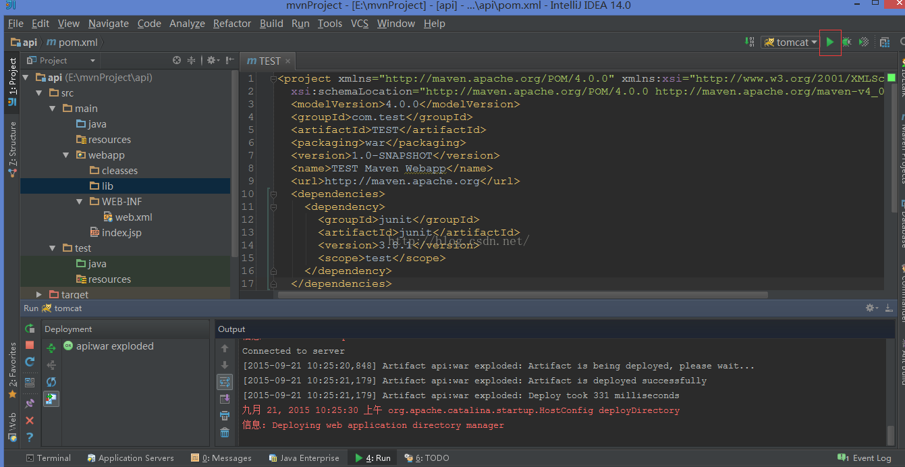
Task: Deploy all artifacts with the green arrows icon
Action: [51, 348]
